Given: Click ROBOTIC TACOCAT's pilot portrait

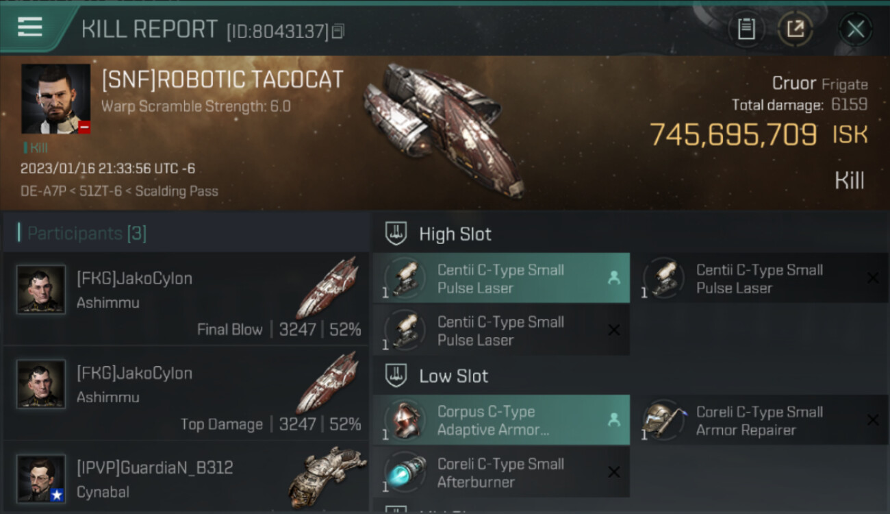Looking at the screenshot, I should coord(55,99).
